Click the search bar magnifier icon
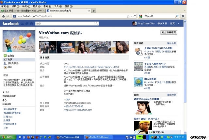 (x=177, y=16)
